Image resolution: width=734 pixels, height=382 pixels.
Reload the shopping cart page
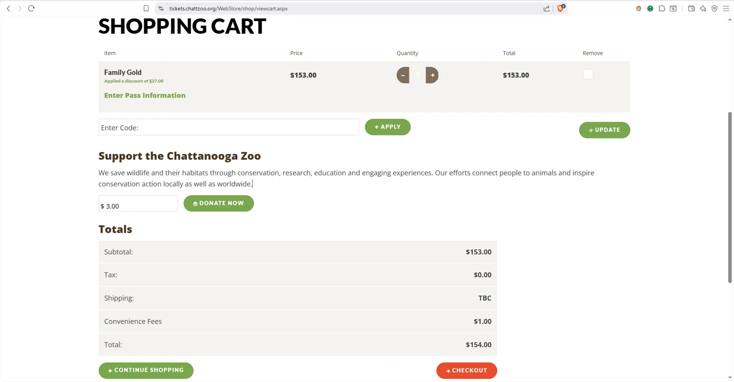pos(31,8)
